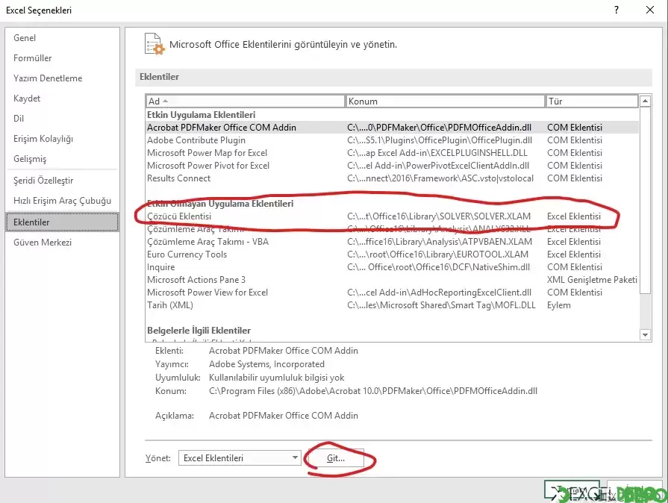Open the Yönet Excel Eklentileri dropdown

click(240, 458)
